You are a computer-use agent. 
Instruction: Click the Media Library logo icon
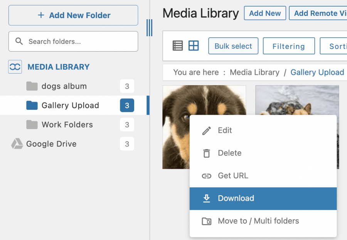15,67
